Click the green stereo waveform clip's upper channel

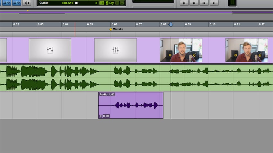coord(136,71)
